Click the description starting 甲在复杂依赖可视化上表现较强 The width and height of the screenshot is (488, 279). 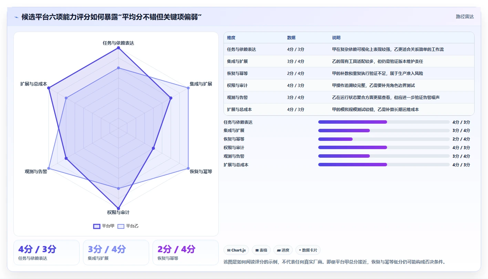click(388, 49)
